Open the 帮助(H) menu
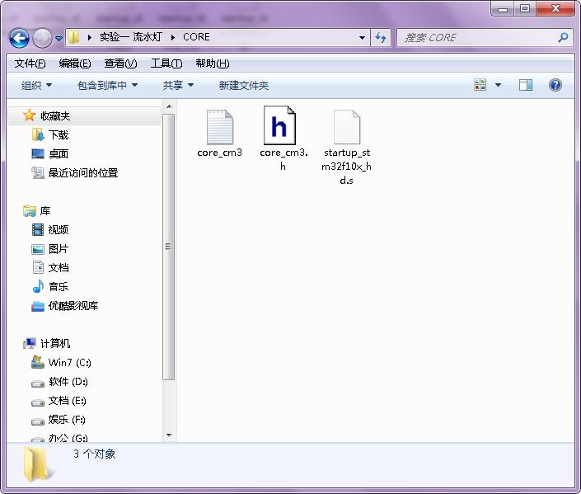Screen dimensions: 581x494 point(213,64)
